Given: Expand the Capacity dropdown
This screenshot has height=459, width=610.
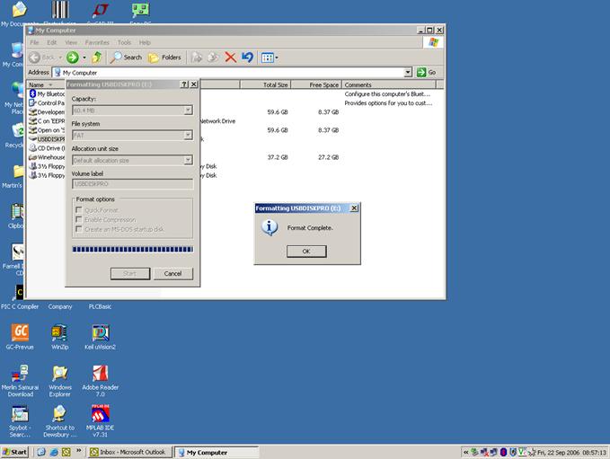Looking at the screenshot, I should coord(188,110).
